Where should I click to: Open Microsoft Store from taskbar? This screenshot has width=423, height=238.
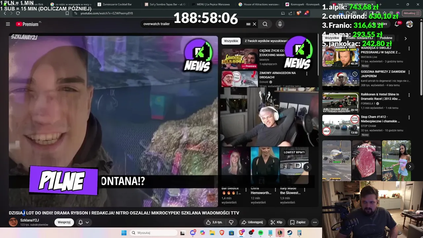click(232, 233)
